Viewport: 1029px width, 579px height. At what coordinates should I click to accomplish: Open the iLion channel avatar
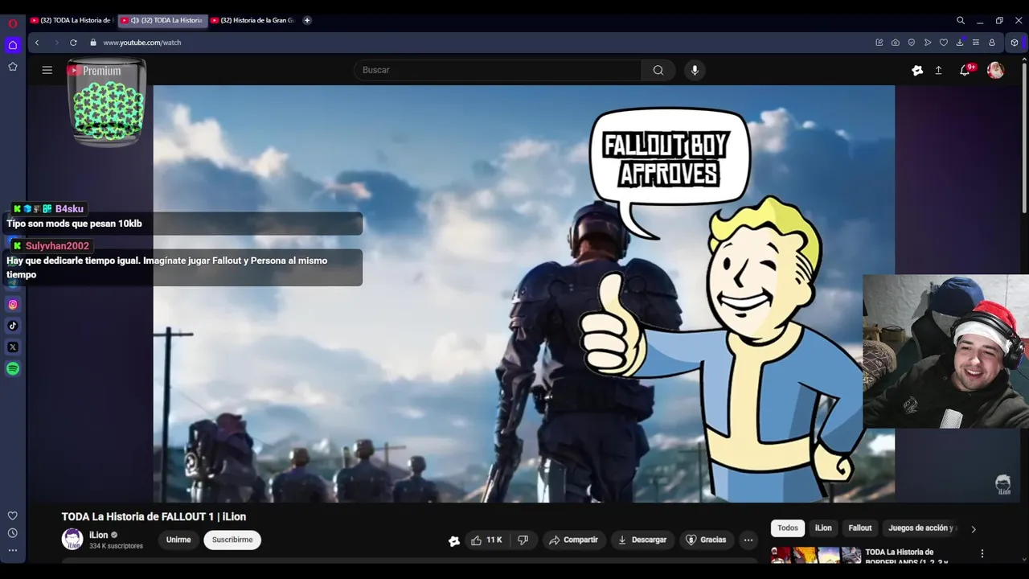(72, 540)
